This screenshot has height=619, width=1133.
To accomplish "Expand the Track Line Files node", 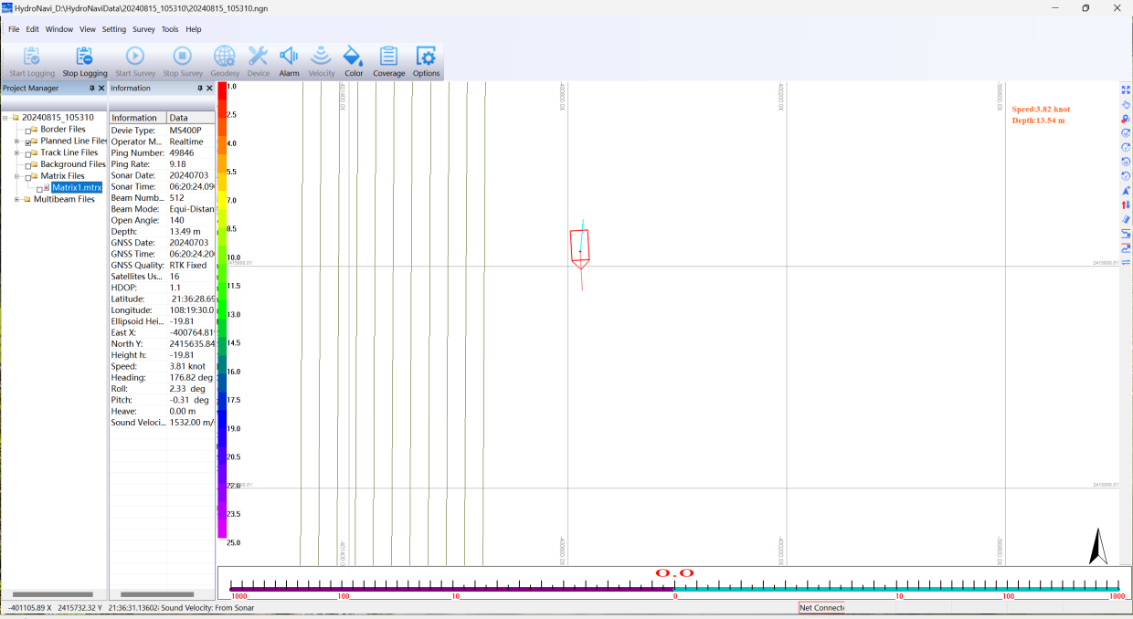I will (17, 152).
